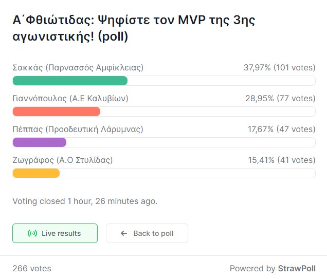Click the poll title about MVP της 3ης αγωνιστικής
Viewport: 327px width, 279px height.
(134, 29)
